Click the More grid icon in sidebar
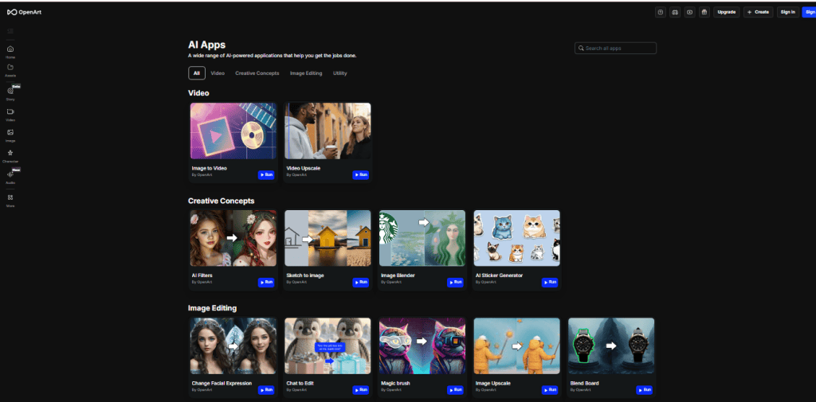Screen dimensions: 816x402 coord(10,198)
